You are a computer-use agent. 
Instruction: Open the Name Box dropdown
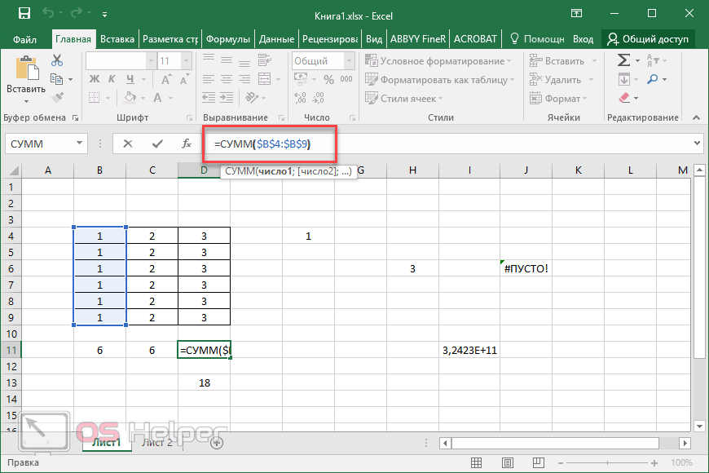79,144
